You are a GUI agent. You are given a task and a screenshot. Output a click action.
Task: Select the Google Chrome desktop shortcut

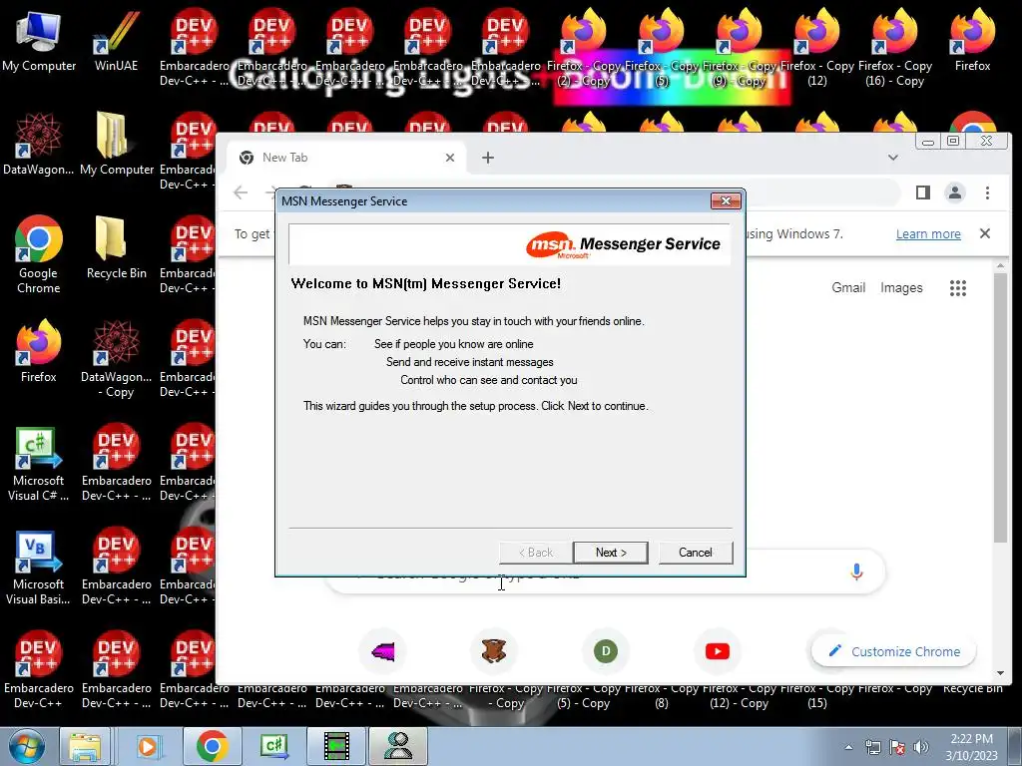point(39,255)
